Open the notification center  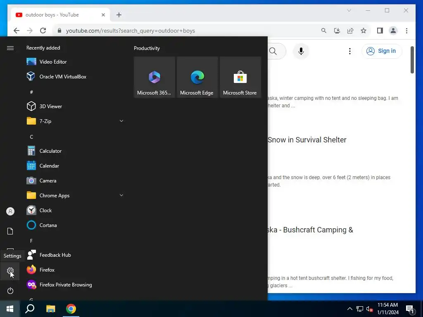[409, 309]
